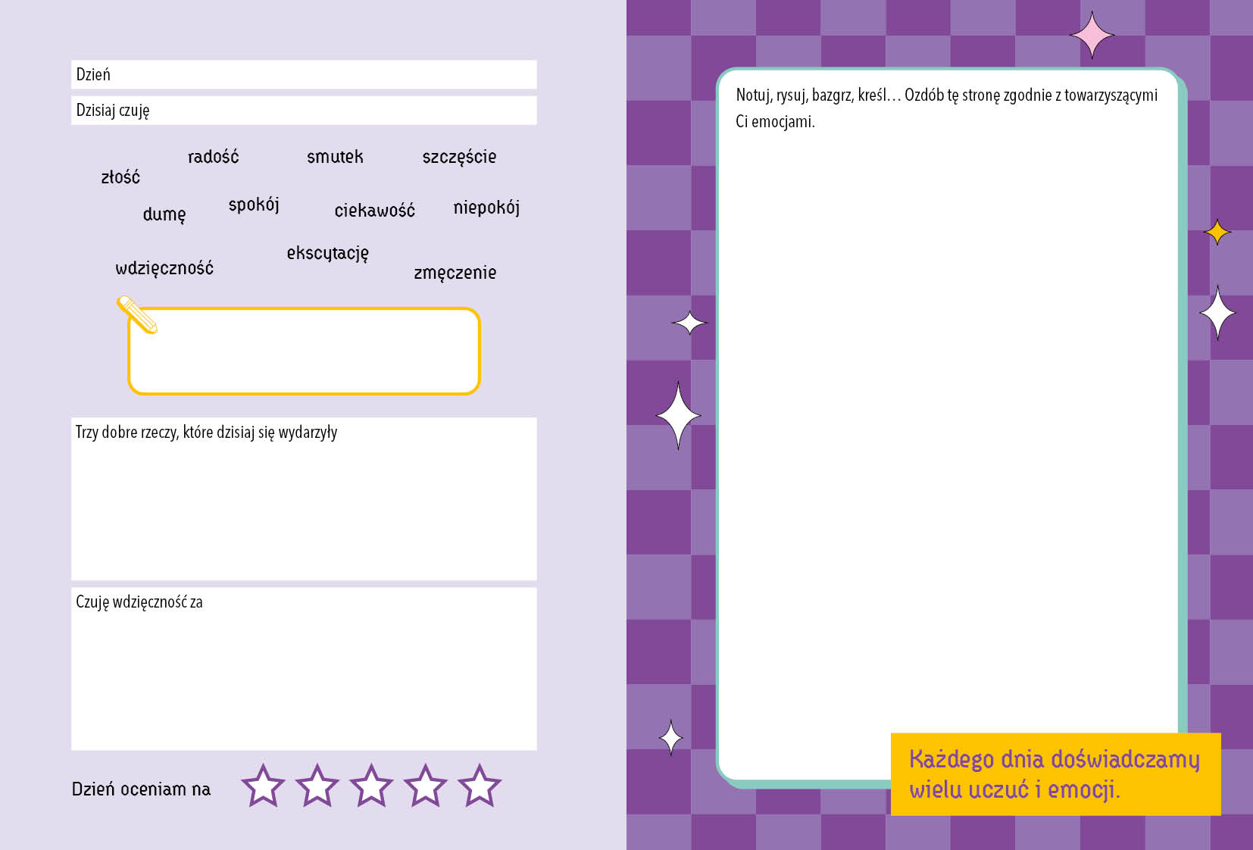Select the emotion word 'zmęczenie'
Viewport: 1253px width, 850px height.
(455, 273)
